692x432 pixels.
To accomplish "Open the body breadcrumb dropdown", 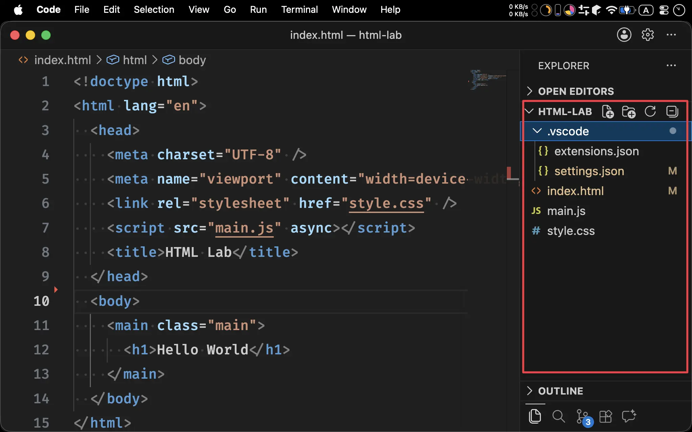I will pyautogui.click(x=192, y=60).
